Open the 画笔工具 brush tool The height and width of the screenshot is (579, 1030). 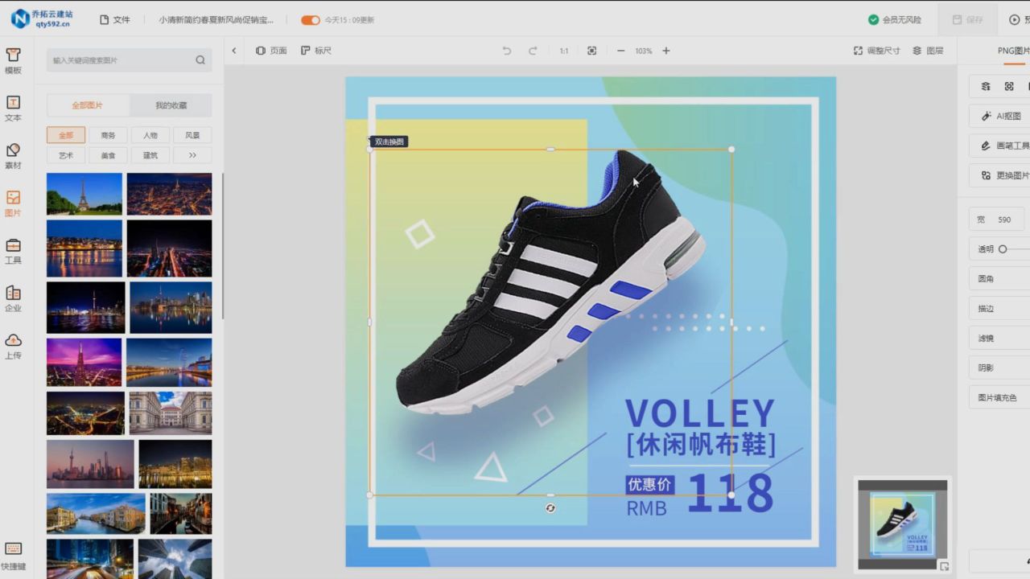tap(1000, 146)
